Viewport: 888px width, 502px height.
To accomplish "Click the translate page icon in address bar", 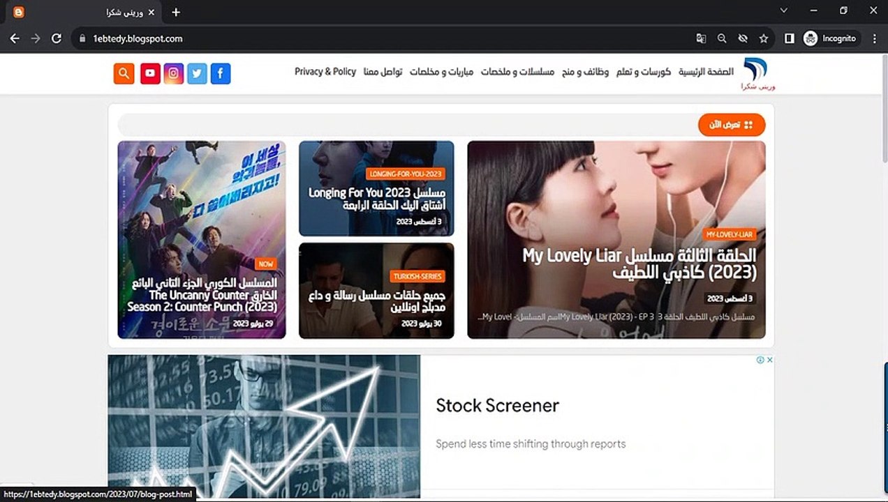I will click(x=701, y=39).
